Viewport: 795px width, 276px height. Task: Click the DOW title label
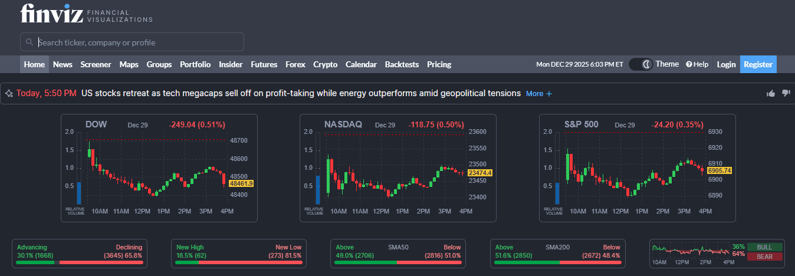tap(97, 124)
